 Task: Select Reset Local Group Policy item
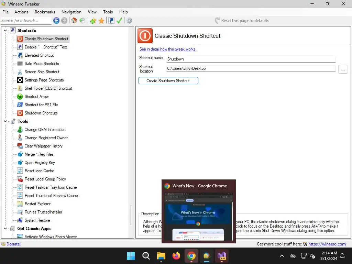[45, 179]
